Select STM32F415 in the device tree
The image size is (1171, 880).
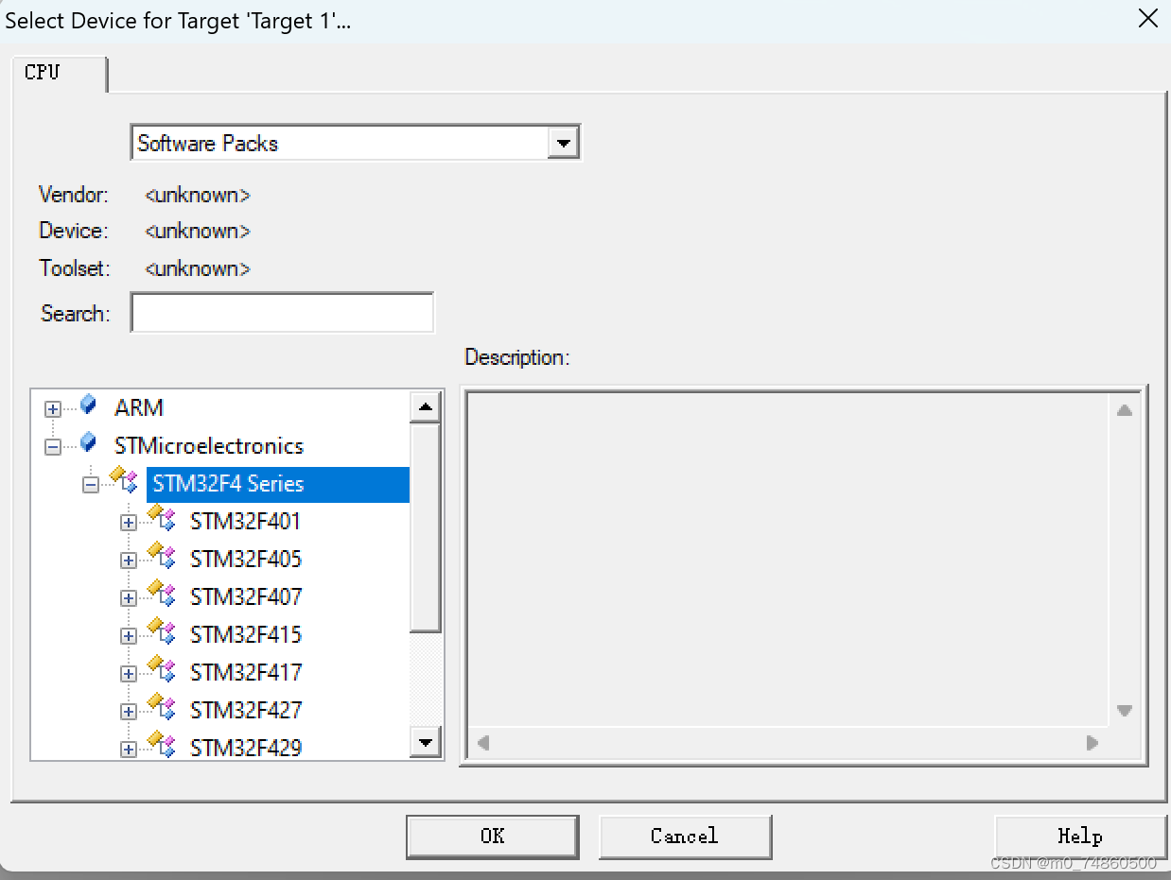[246, 634]
